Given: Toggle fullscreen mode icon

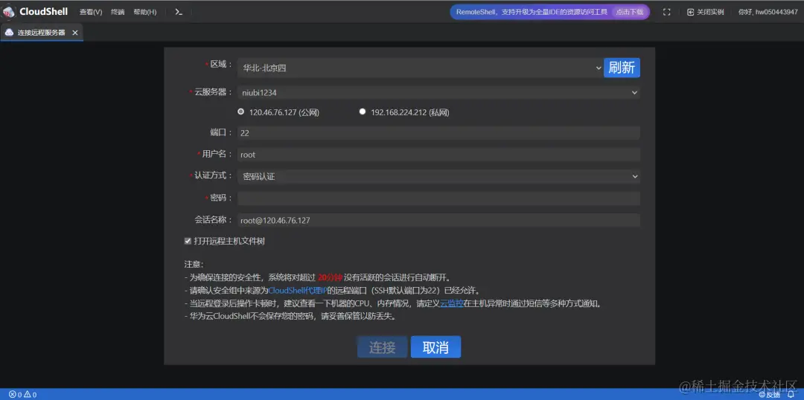Looking at the screenshot, I should click(666, 12).
